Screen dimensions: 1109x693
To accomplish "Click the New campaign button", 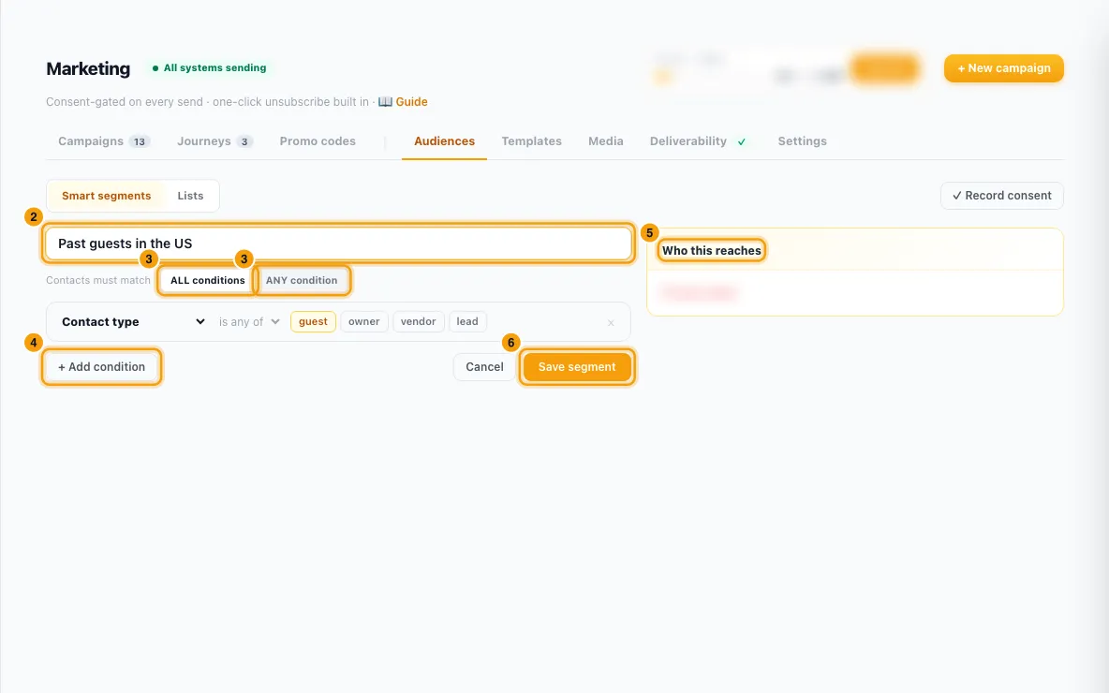I will (x=1003, y=68).
